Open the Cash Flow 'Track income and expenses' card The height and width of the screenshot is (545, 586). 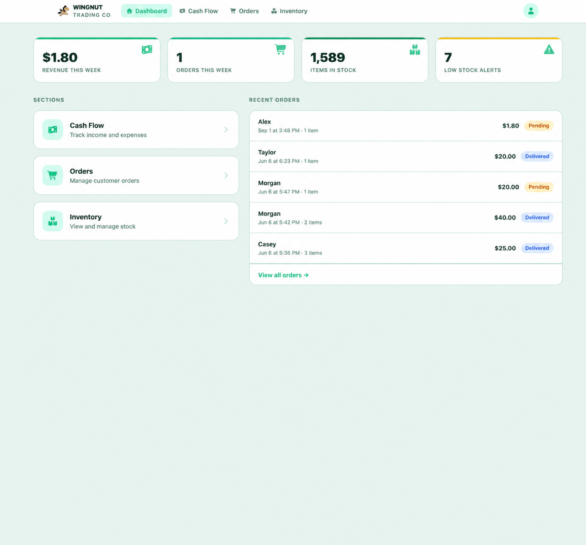pyautogui.click(x=136, y=130)
